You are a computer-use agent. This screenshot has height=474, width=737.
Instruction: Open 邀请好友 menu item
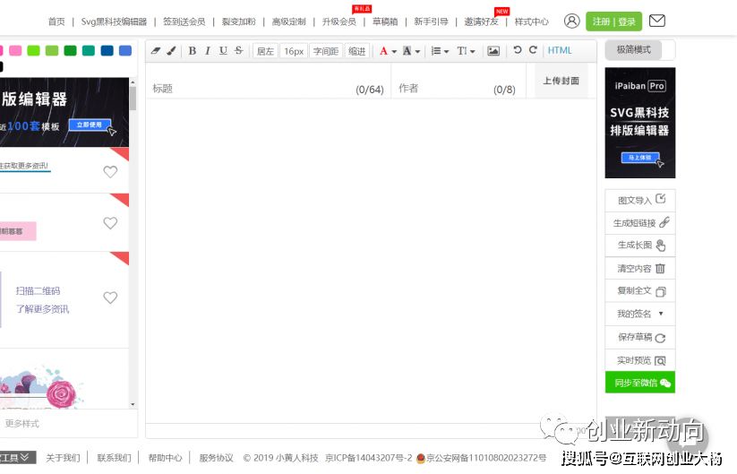click(481, 22)
